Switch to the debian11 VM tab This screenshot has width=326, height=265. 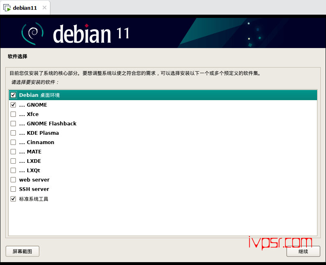pyautogui.click(x=25, y=8)
